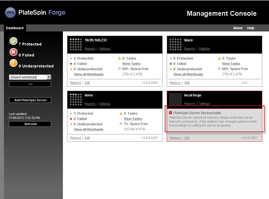This screenshot has width=269, height=199.
Task: Click the 'Management Console' title
Action: tap(222, 13)
